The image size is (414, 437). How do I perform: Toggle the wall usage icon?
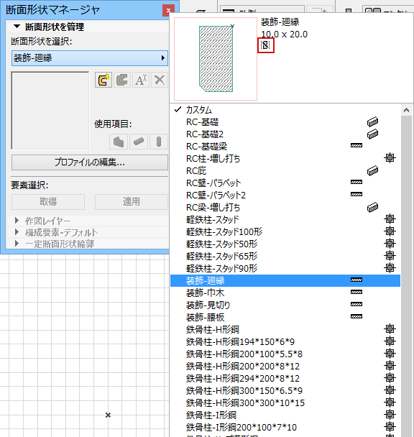pos(119,142)
